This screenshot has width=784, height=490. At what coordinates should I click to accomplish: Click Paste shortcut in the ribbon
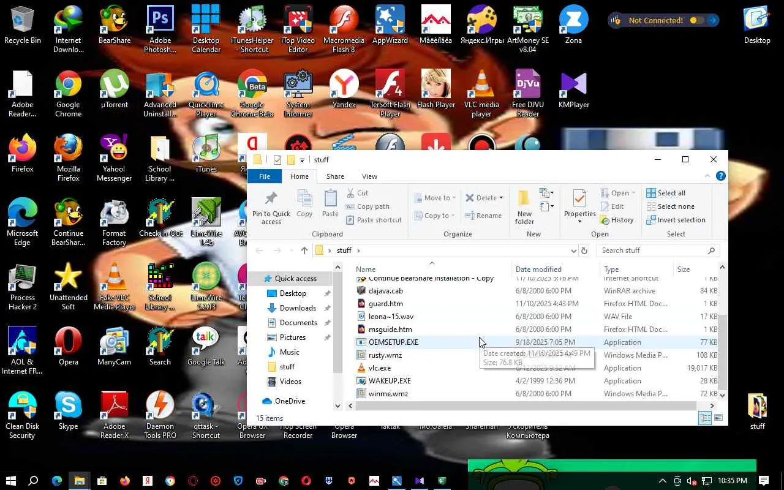(374, 220)
